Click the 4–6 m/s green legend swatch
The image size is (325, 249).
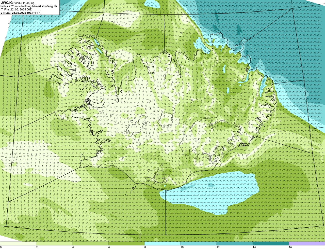[90, 243]
